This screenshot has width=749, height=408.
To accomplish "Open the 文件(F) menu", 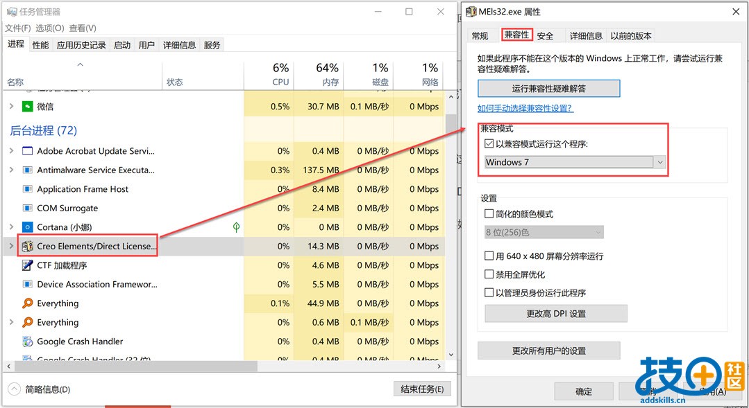I will coord(17,28).
